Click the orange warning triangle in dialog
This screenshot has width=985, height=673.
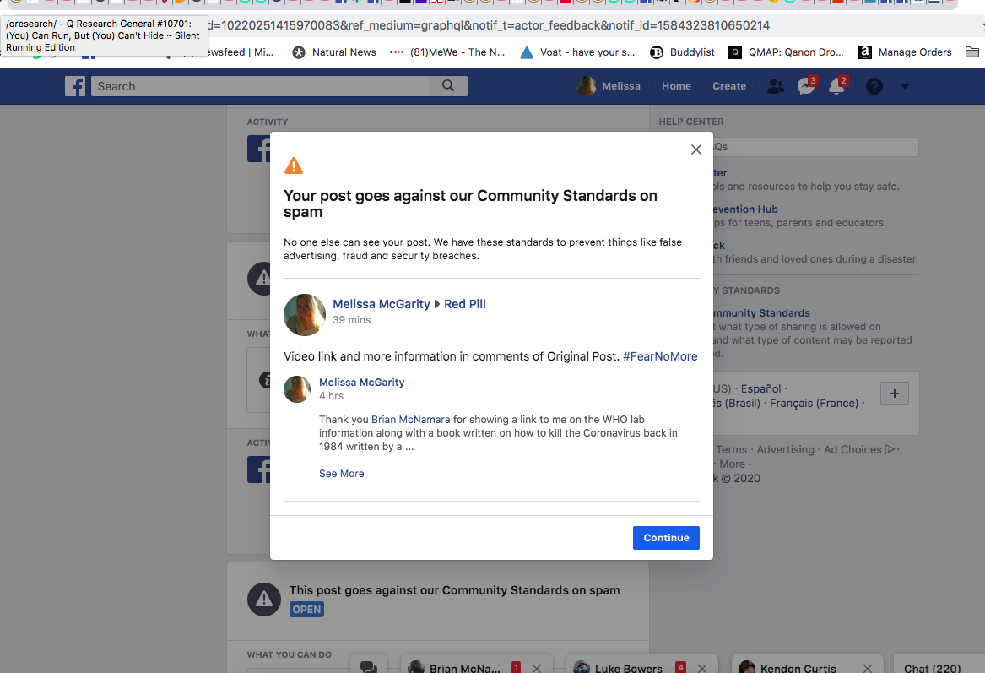point(294,166)
